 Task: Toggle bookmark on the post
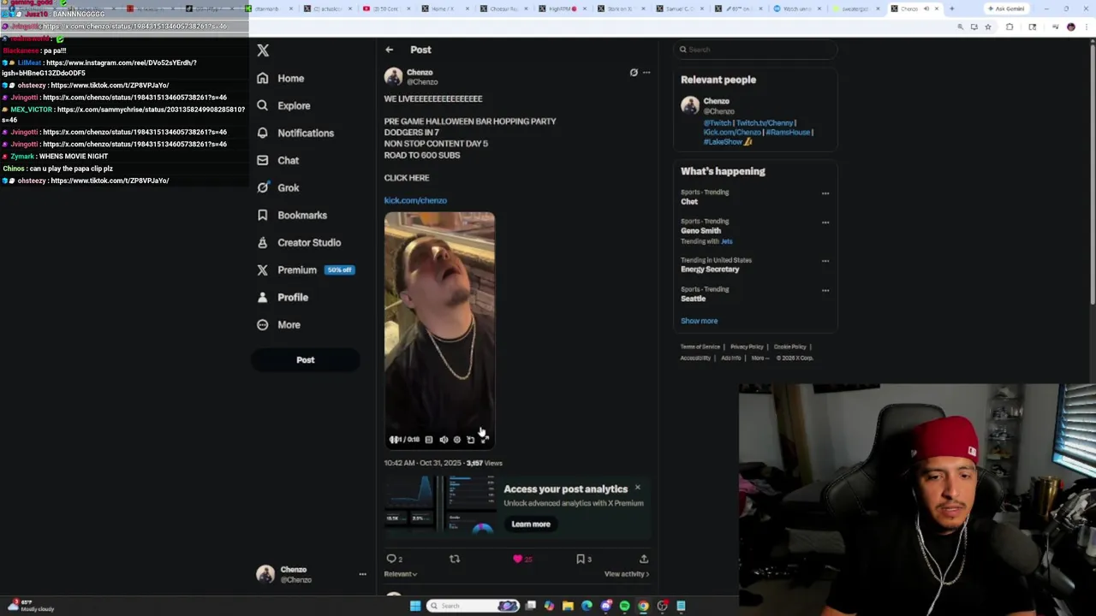point(581,559)
